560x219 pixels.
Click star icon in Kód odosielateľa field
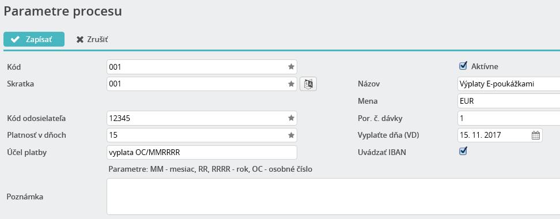coord(291,118)
